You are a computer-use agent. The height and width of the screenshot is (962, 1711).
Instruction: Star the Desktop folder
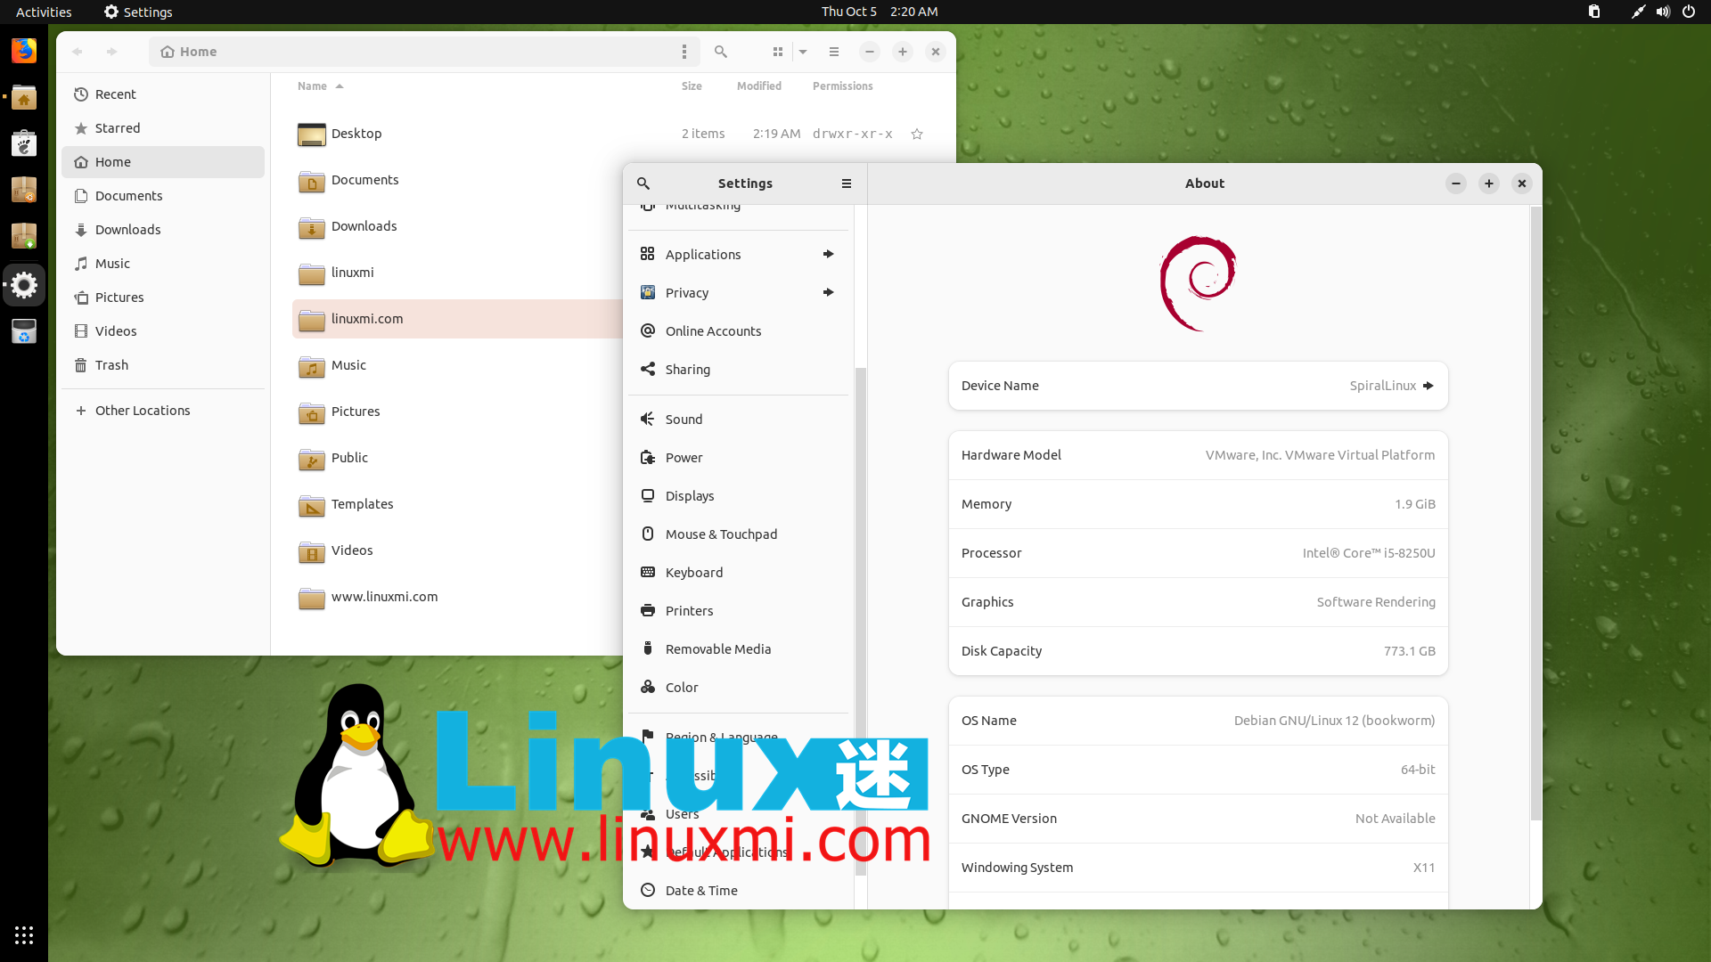[917, 134]
